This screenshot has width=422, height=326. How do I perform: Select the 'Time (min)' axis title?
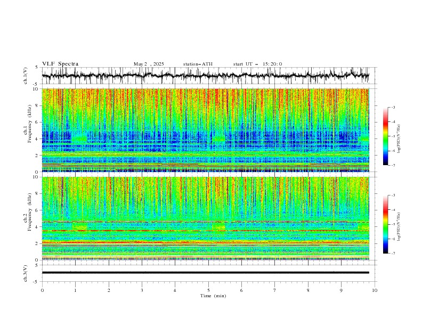pos(213,296)
